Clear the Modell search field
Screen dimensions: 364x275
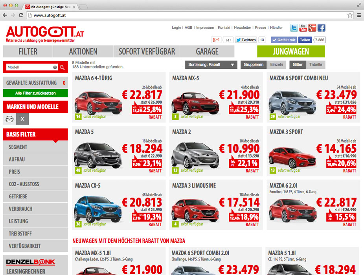pos(55,68)
